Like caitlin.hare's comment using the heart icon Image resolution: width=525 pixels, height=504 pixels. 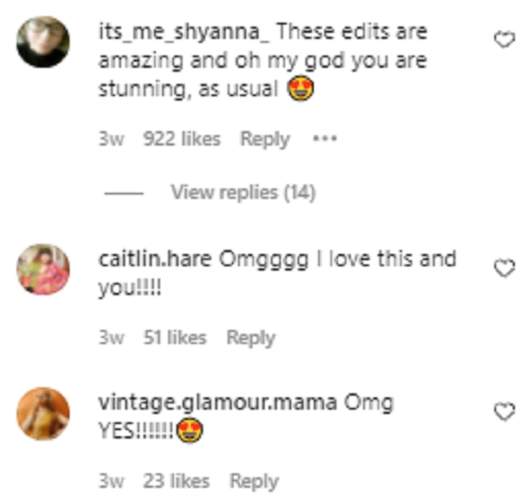pos(504,268)
